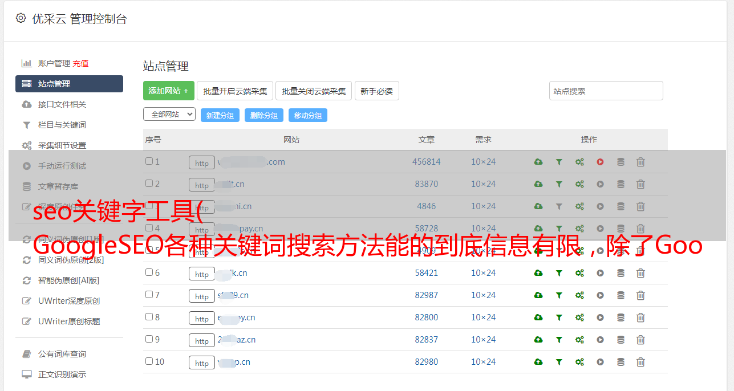Open 账户管理 in the sidebar
The height and width of the screenshot is (391, 734).
(x=54, y=63)
